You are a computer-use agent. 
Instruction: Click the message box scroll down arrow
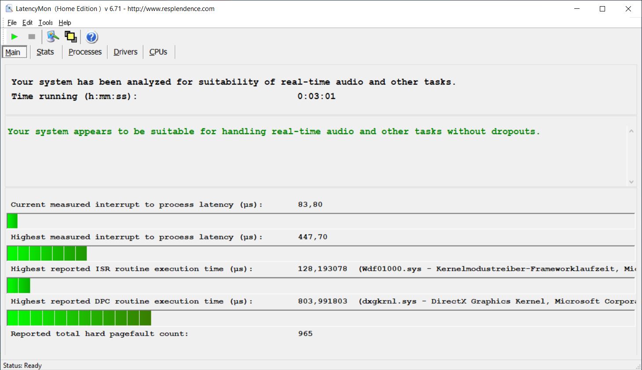click(631, 182)
